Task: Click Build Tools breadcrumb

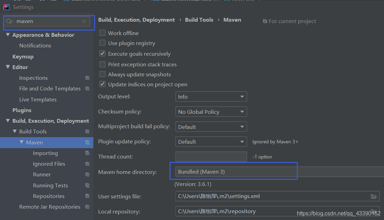Action: (199, 20)
